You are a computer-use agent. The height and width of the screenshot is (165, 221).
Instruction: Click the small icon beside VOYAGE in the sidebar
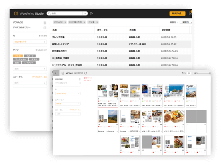pos(45,23)
